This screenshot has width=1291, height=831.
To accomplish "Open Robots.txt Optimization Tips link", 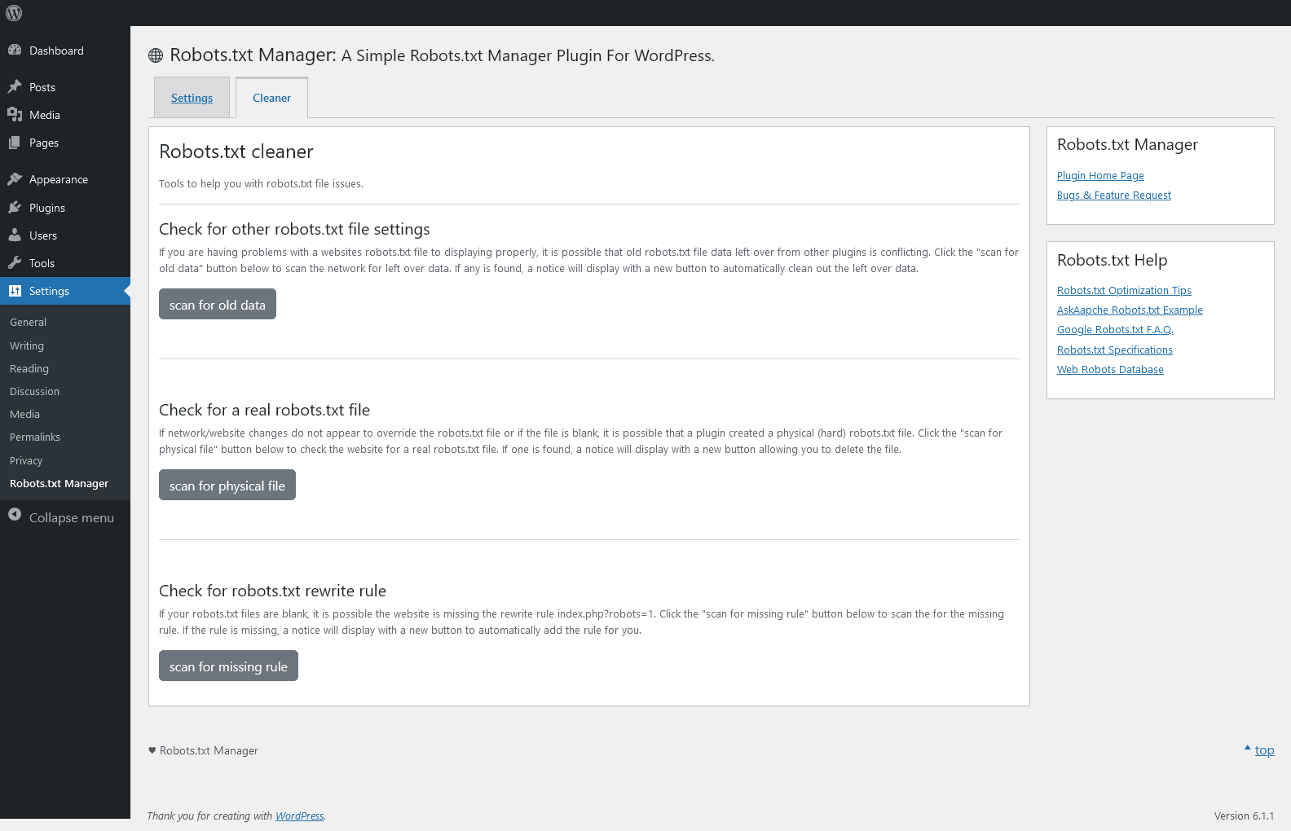I will click(1124, 290).
